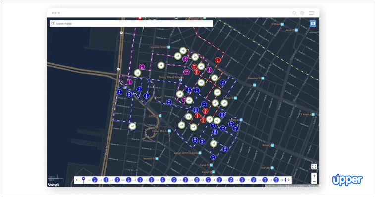
Task: Go to previous stops with left chevron
Action: click(77, 180)
